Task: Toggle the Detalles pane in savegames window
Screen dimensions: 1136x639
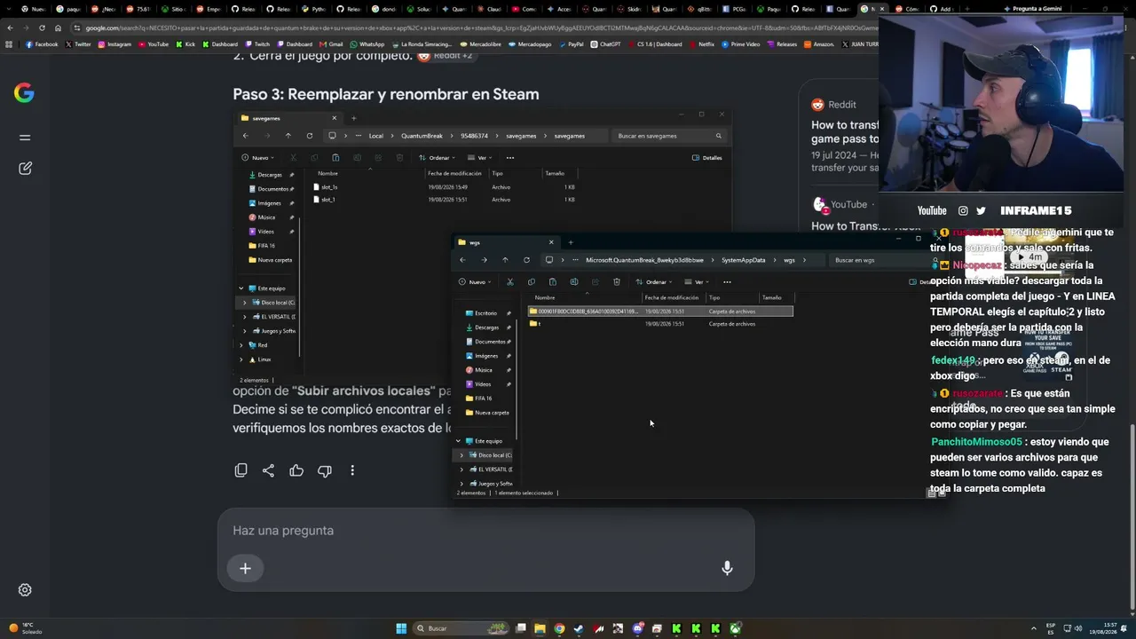Action: click(x=706, y=158)
